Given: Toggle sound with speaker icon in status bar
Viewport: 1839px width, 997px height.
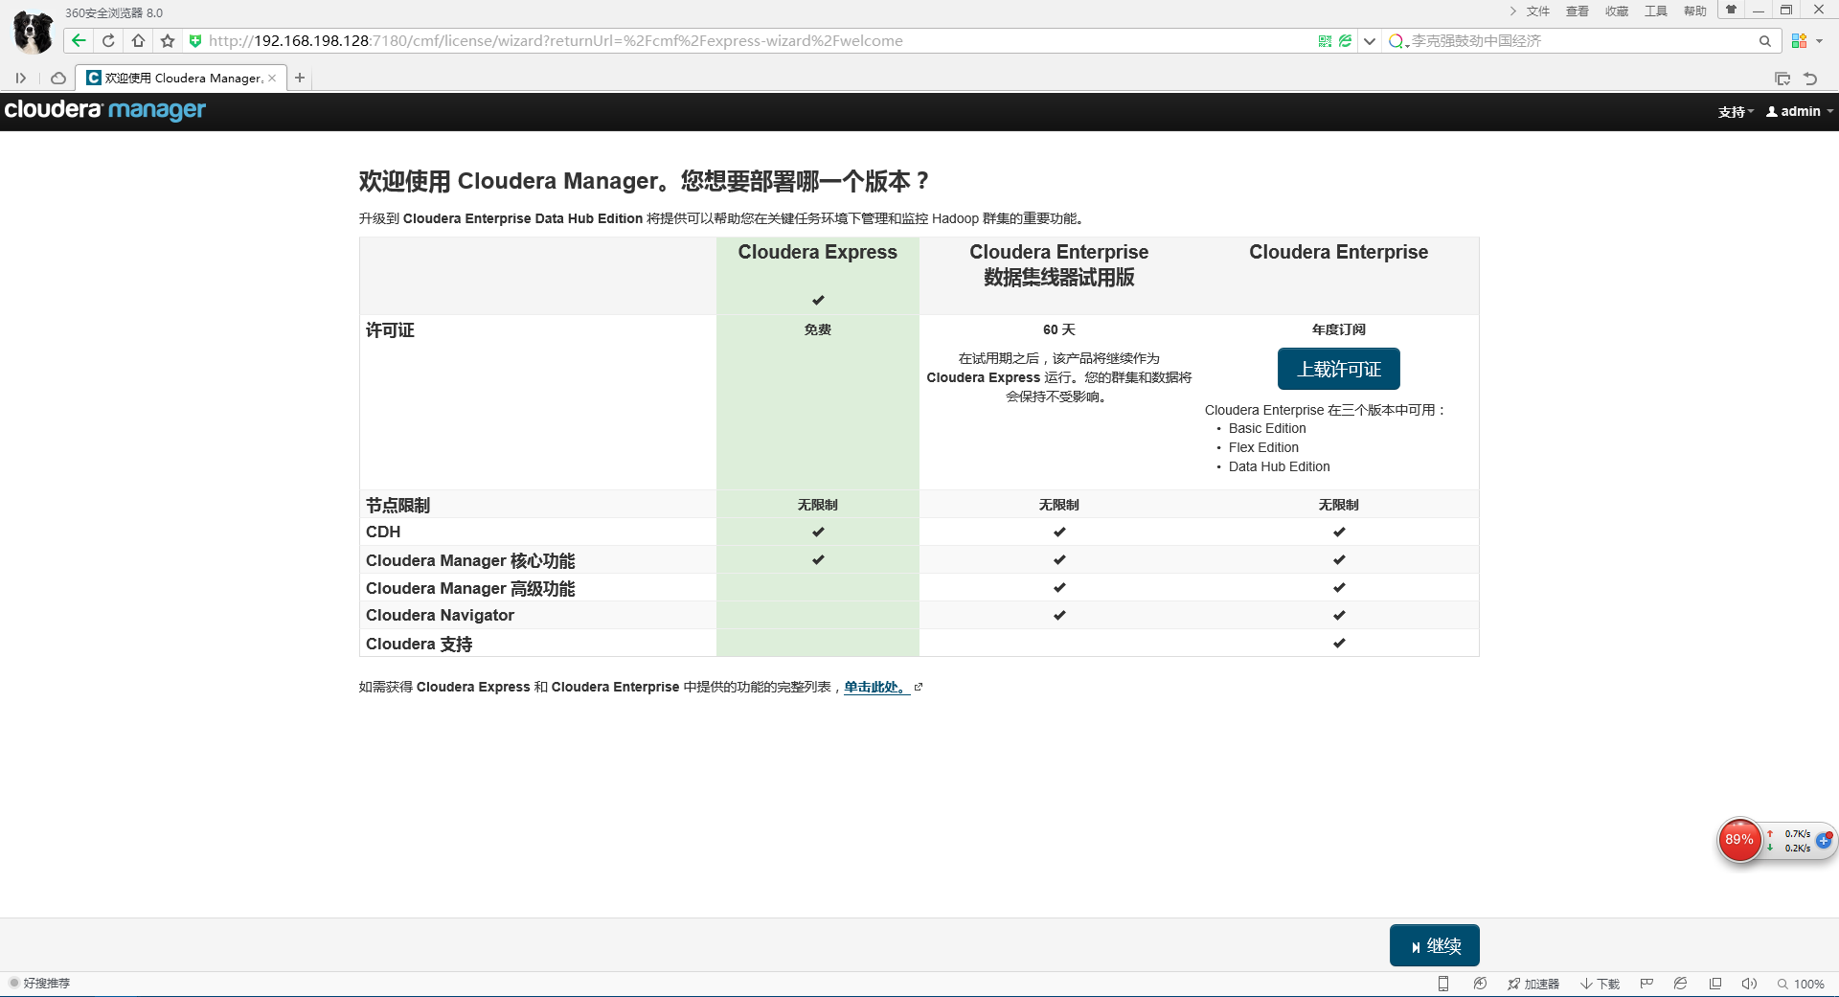Looking at the screenshot, I should [1749, 984].
